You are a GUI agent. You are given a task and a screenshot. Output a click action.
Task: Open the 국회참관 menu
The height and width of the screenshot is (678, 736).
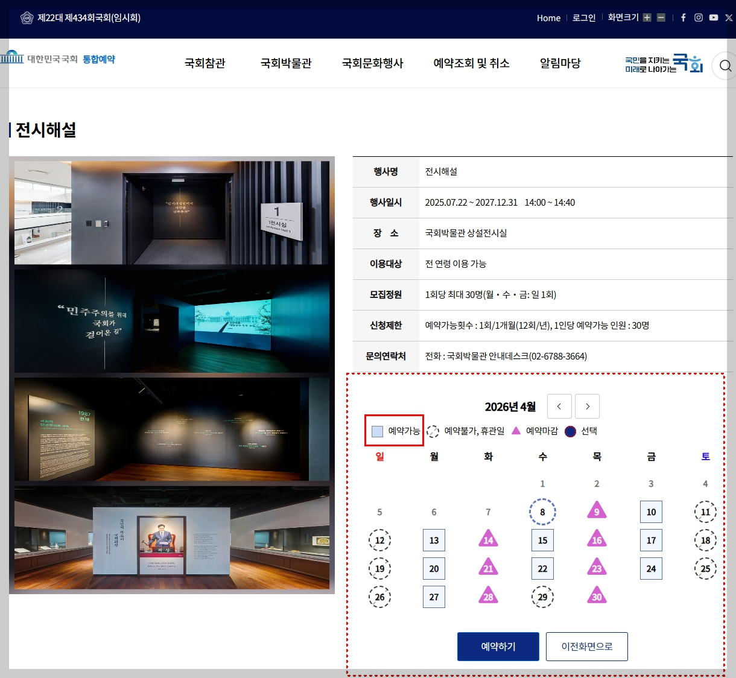point(205,63)
